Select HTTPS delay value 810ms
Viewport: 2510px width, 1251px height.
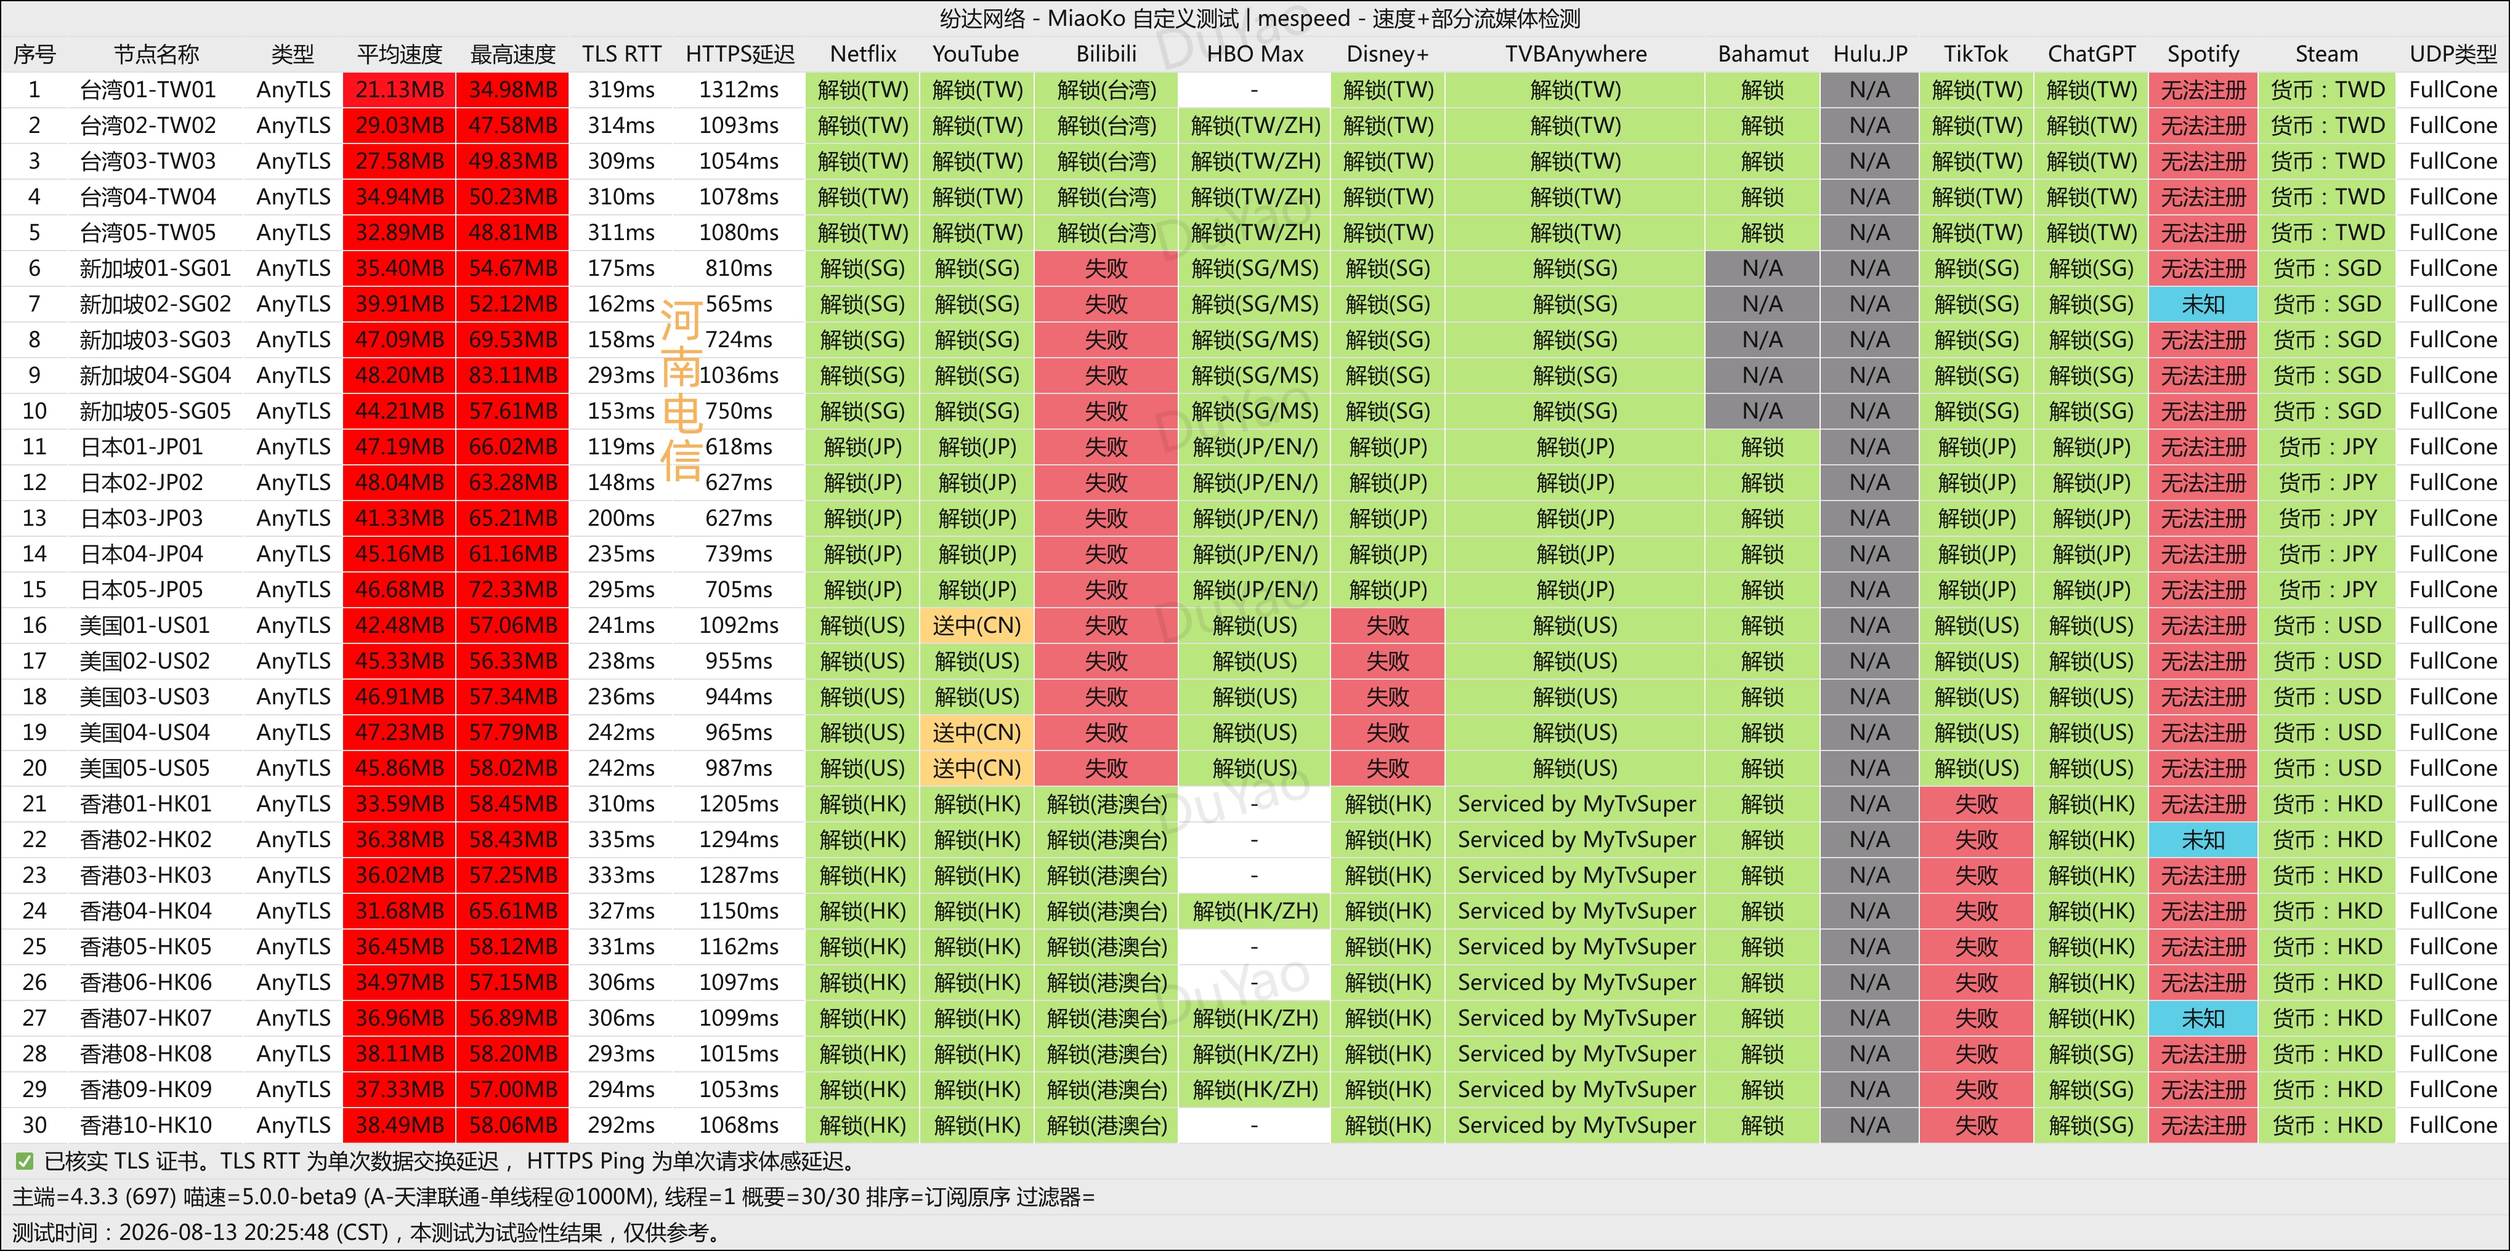[x=739, y=268]
